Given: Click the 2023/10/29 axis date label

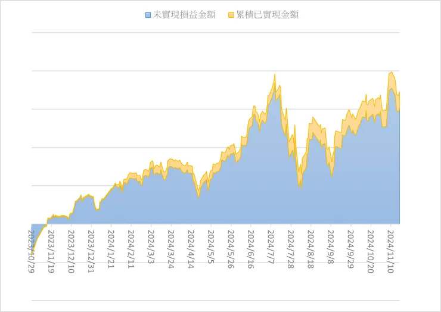Looking at the screenshot, I should [31, 252].
